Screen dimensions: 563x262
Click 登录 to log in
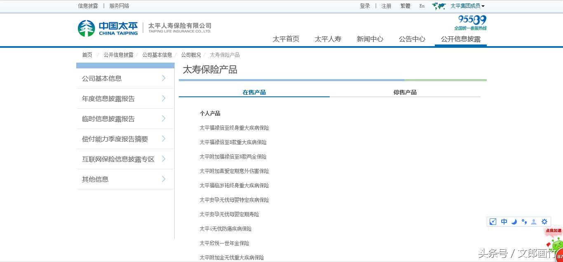[365, 6]
